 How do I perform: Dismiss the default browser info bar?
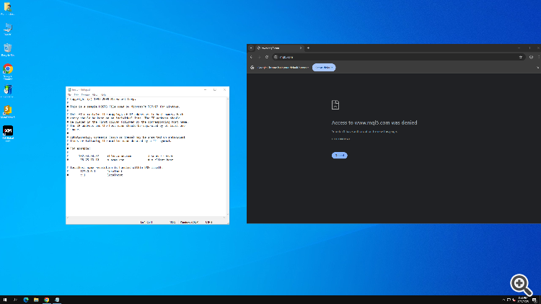[537, 68]
